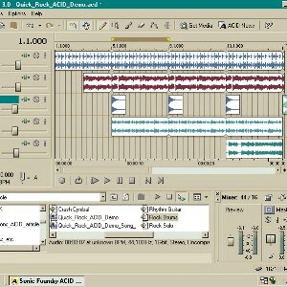
Task: Click Play From Start in the transport
Action: click(95, 180)
